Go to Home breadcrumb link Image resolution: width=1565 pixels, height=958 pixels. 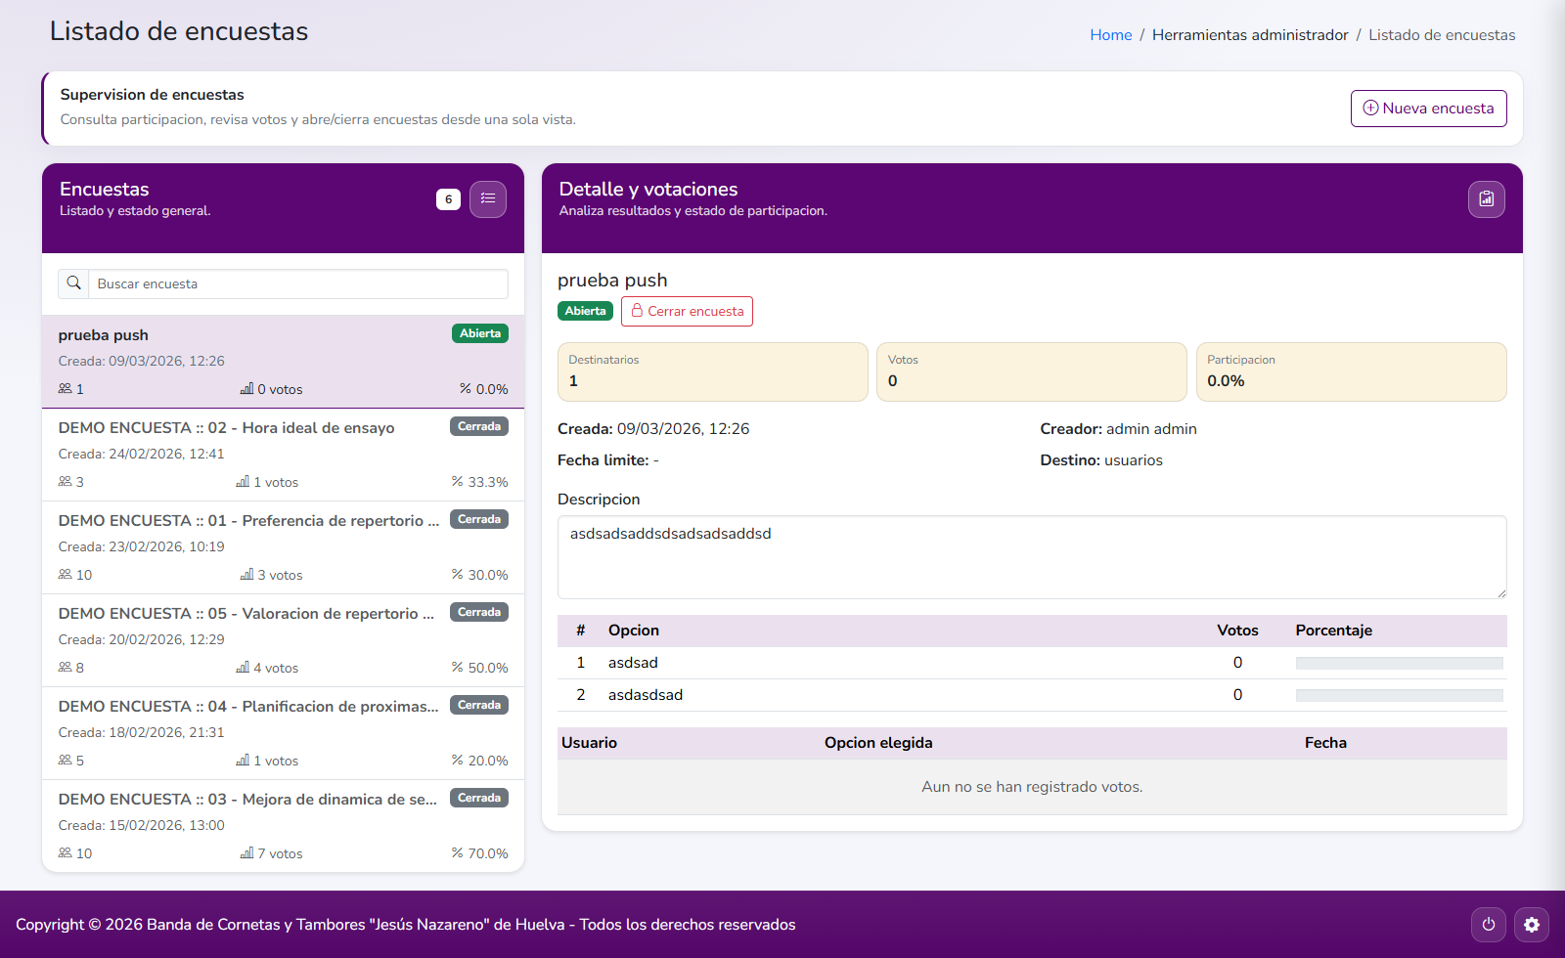(x=1110, y=35)
